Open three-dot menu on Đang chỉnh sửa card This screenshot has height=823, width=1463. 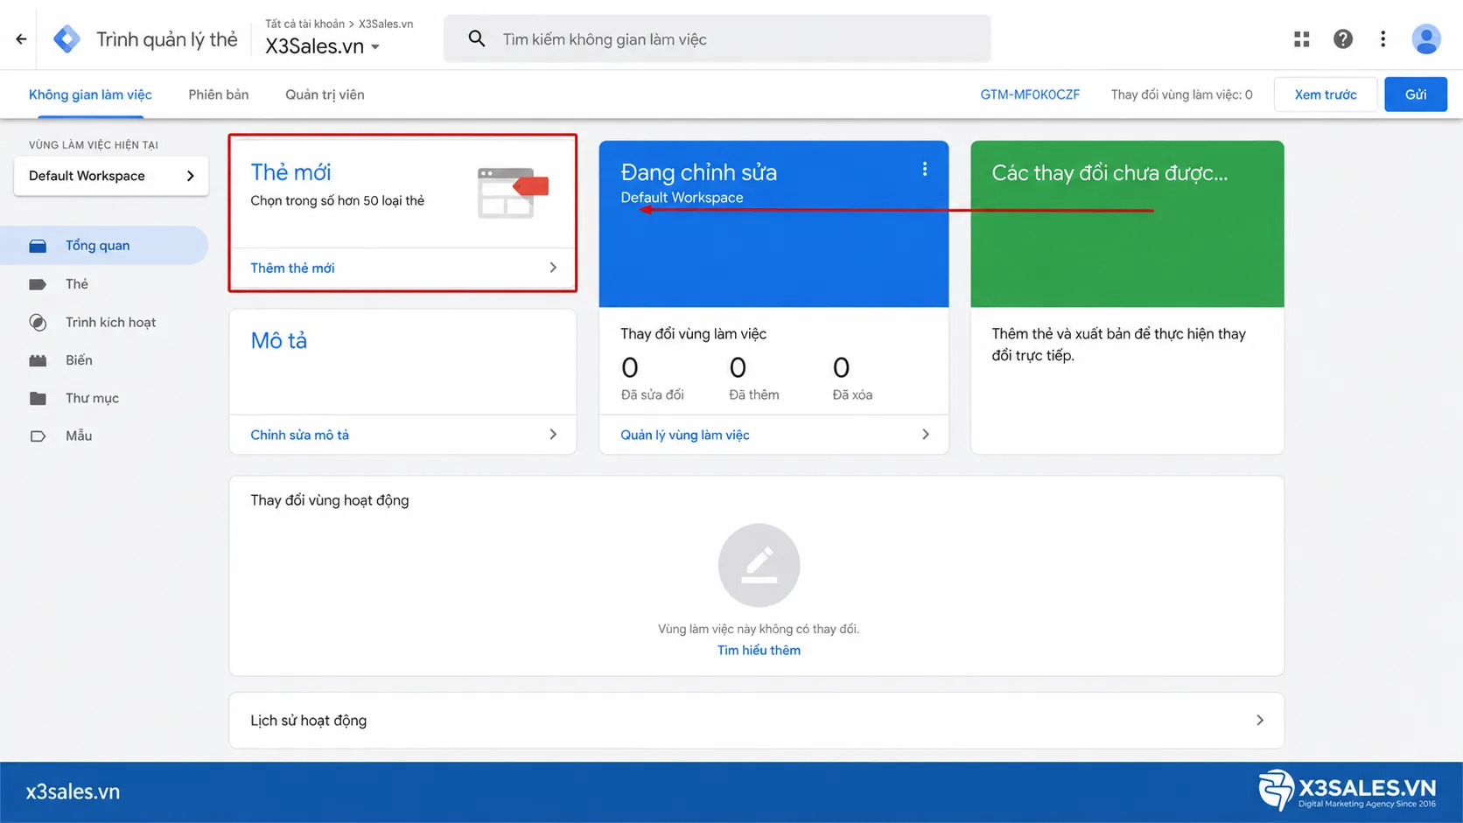[x=925, y=170]
